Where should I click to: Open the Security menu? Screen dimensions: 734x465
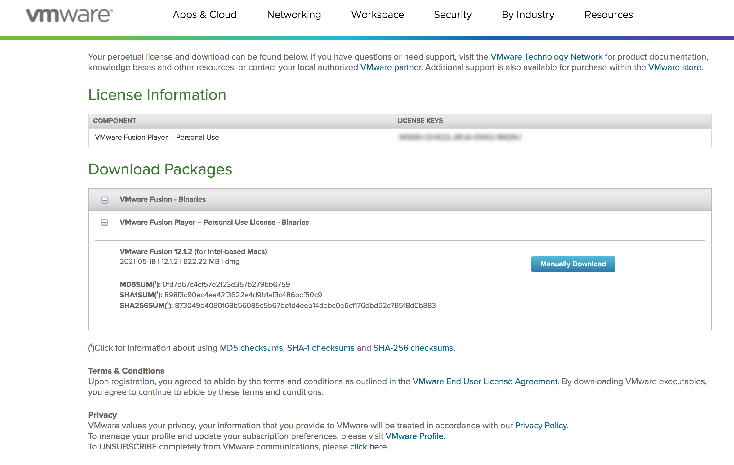point(453,15)
